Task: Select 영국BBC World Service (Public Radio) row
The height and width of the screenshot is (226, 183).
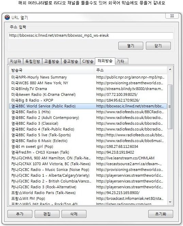Action: pos(88,106)
